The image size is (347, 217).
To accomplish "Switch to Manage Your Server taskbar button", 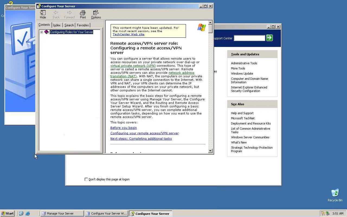I will point(62,213).
